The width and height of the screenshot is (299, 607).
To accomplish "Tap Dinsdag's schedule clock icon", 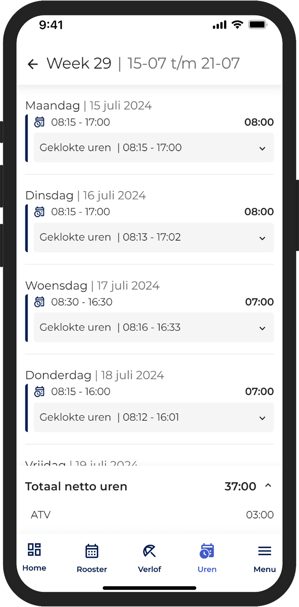I will click(x=39, y=212).
